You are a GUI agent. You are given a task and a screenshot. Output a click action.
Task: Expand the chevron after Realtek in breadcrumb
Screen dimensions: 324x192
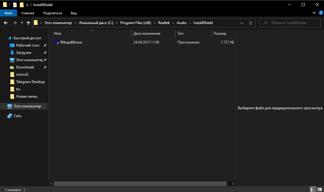point(173,23)
